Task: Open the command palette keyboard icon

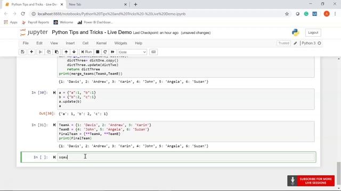Action: tap(153, 52)
